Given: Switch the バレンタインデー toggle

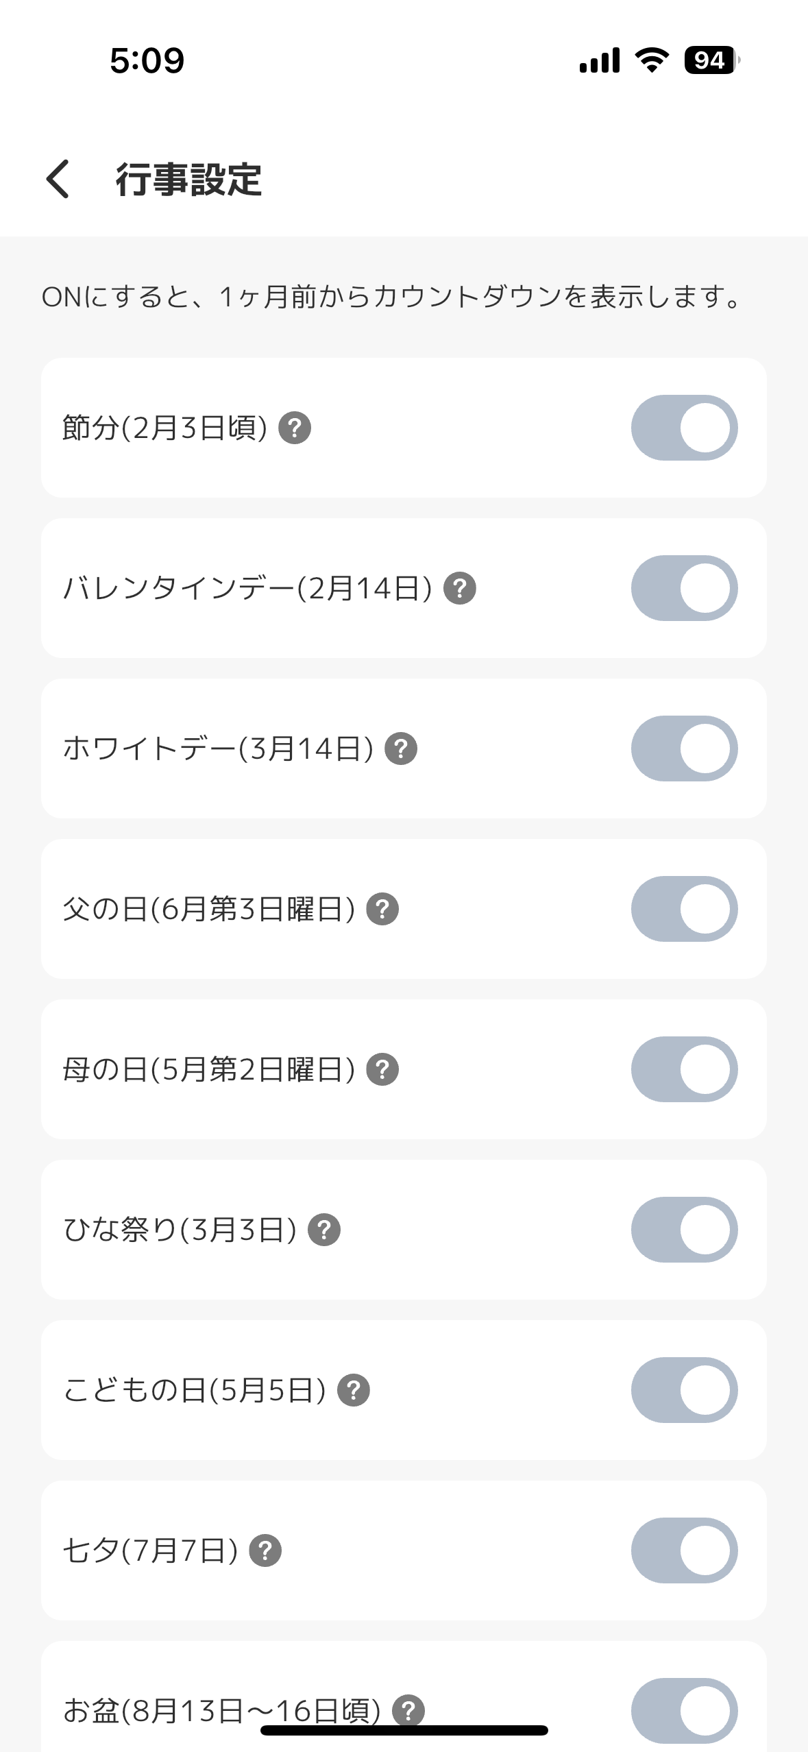Looking at the screenshot, I should [684, 589].
